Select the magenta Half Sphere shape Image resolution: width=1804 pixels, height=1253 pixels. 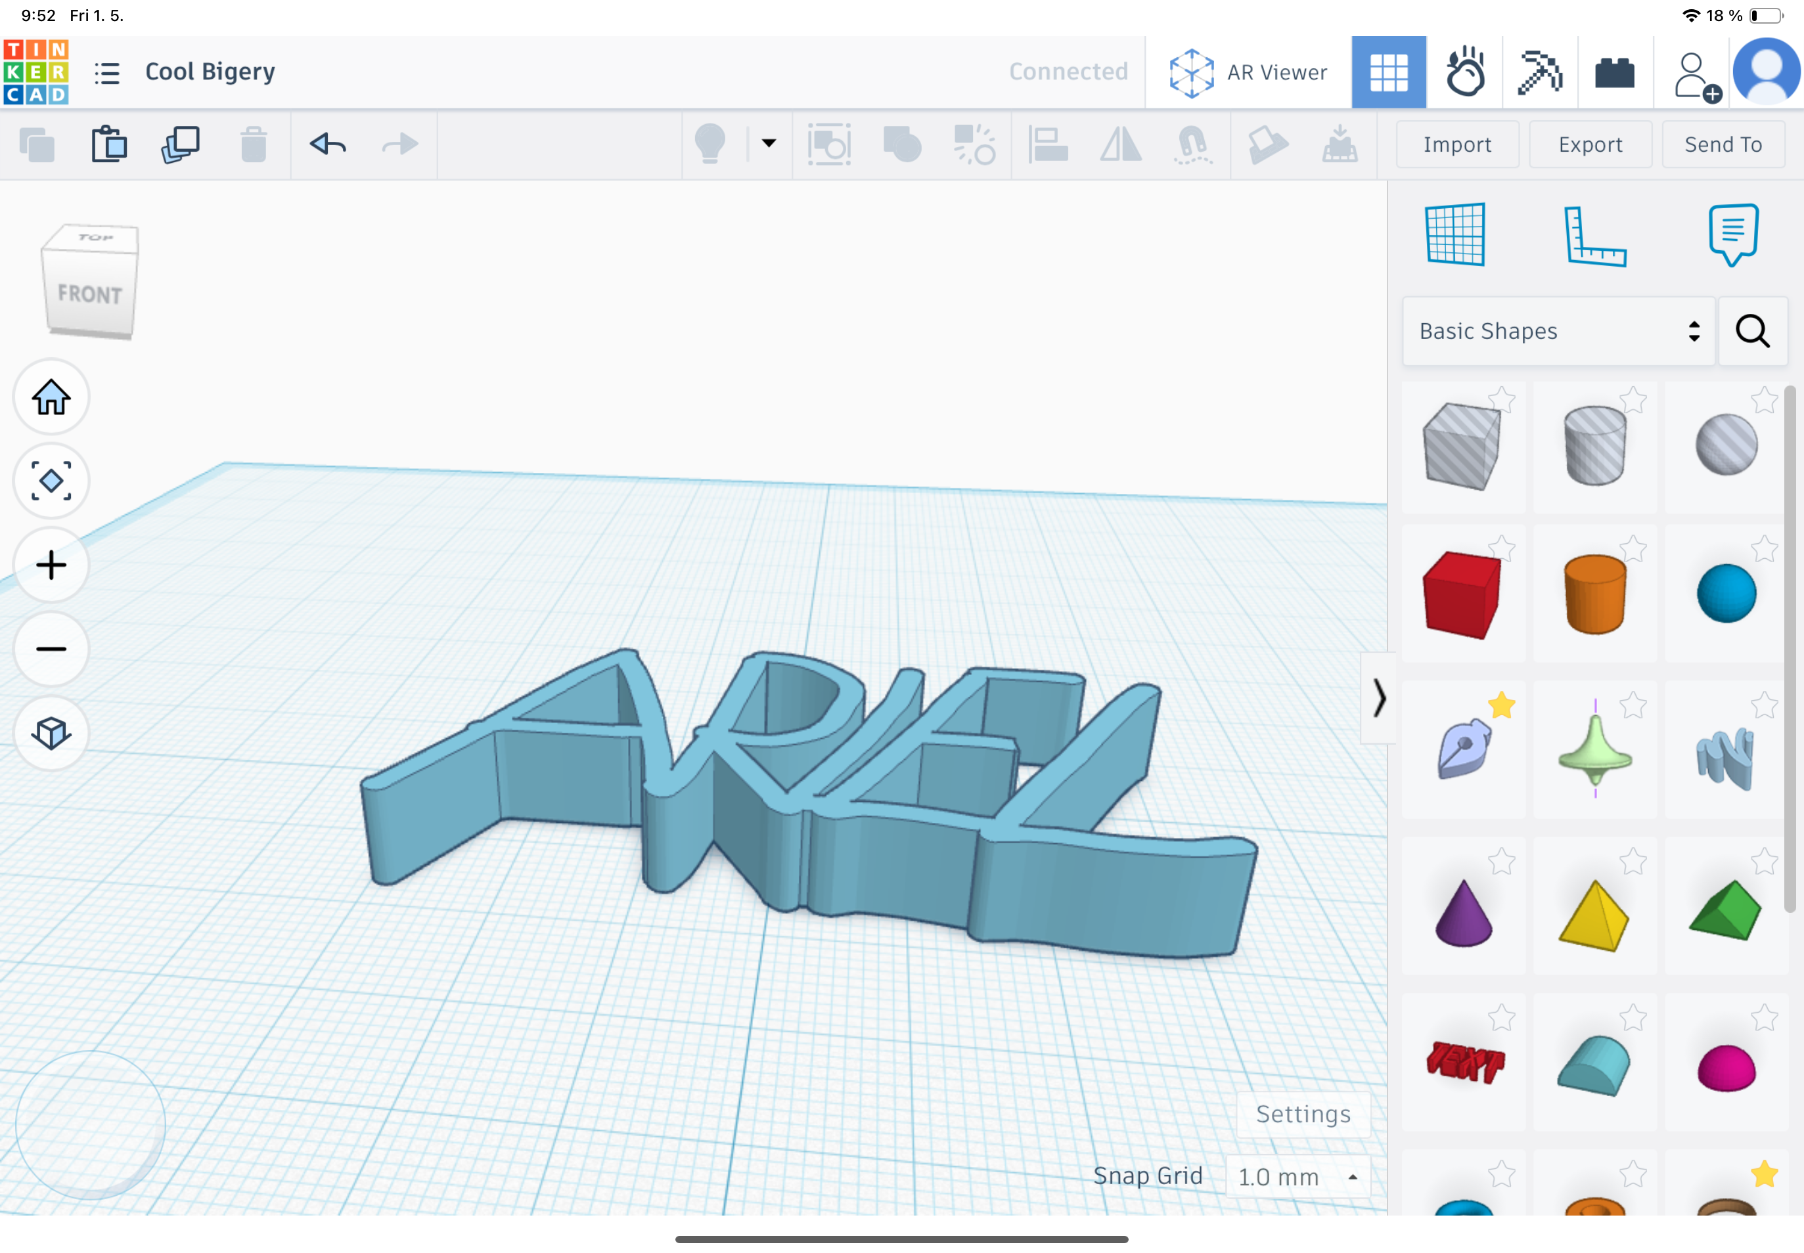(x=1726, y=1068)
